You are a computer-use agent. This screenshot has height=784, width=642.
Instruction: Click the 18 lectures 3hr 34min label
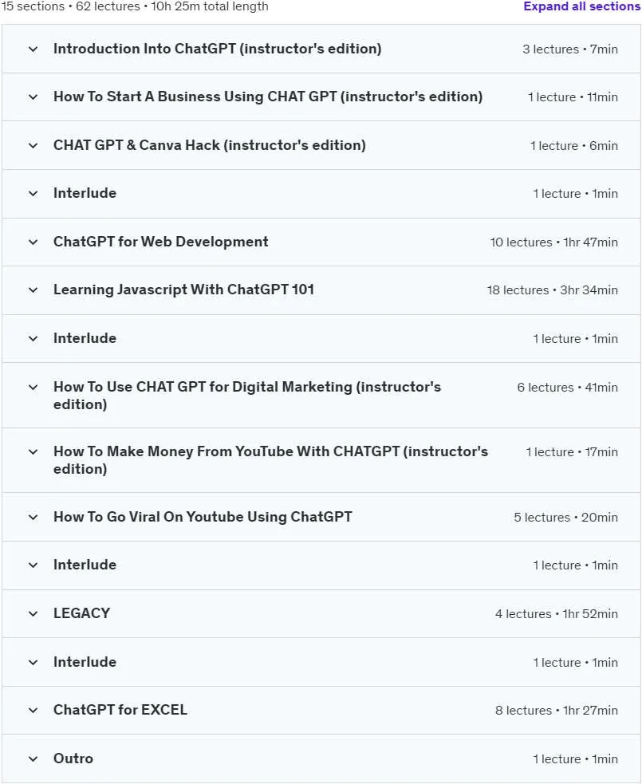coord(553,290)
